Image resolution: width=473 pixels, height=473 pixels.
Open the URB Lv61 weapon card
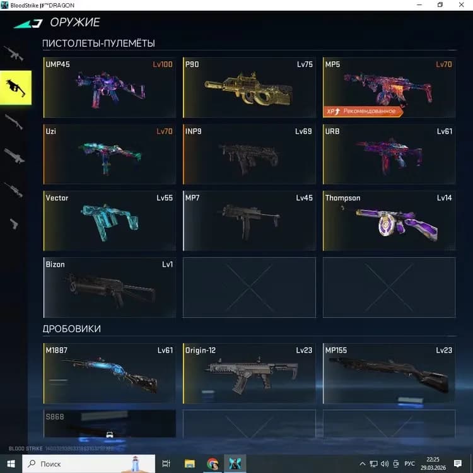click(x=389, y=154)
